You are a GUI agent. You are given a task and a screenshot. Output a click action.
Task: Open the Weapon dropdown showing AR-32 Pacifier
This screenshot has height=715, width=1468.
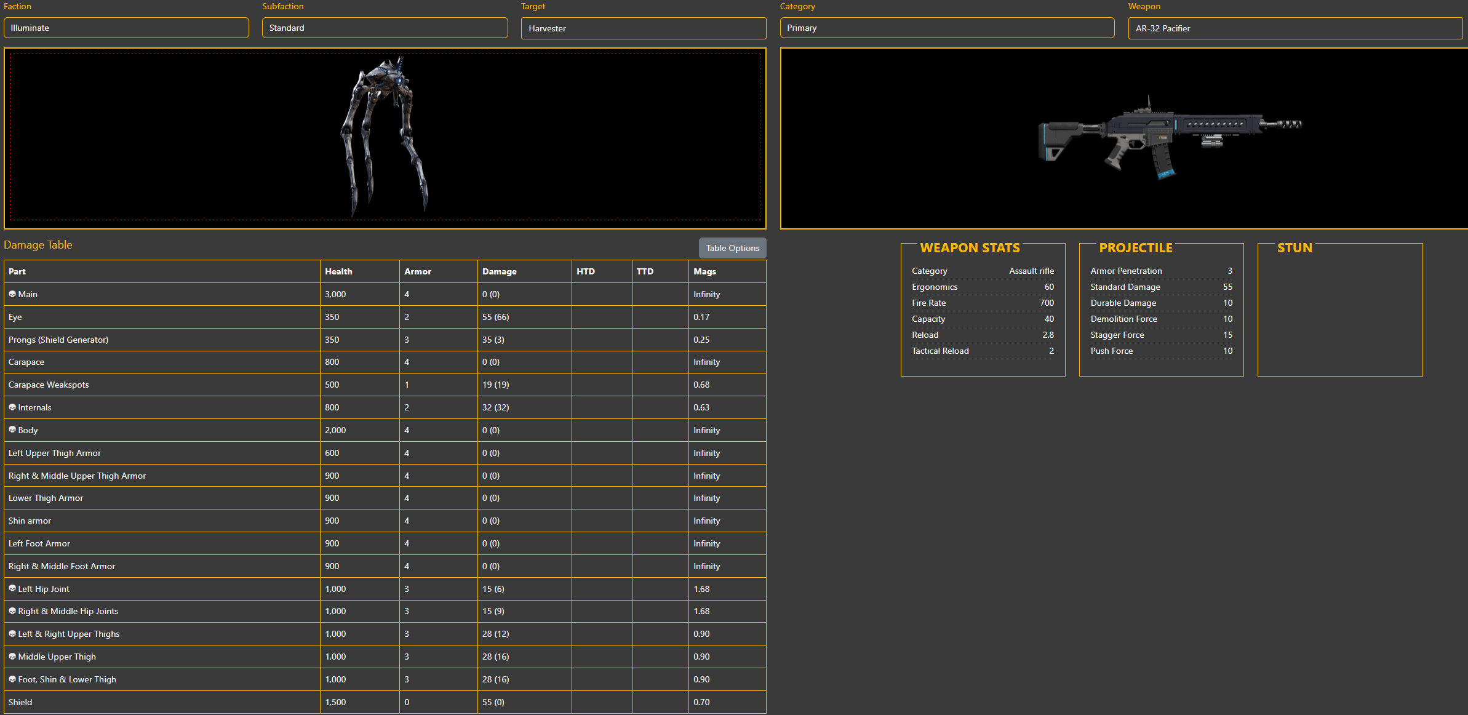point(1294,28)
